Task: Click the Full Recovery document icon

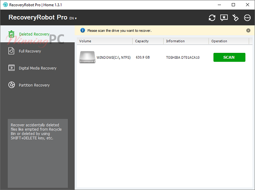Action: pos(11,51)
